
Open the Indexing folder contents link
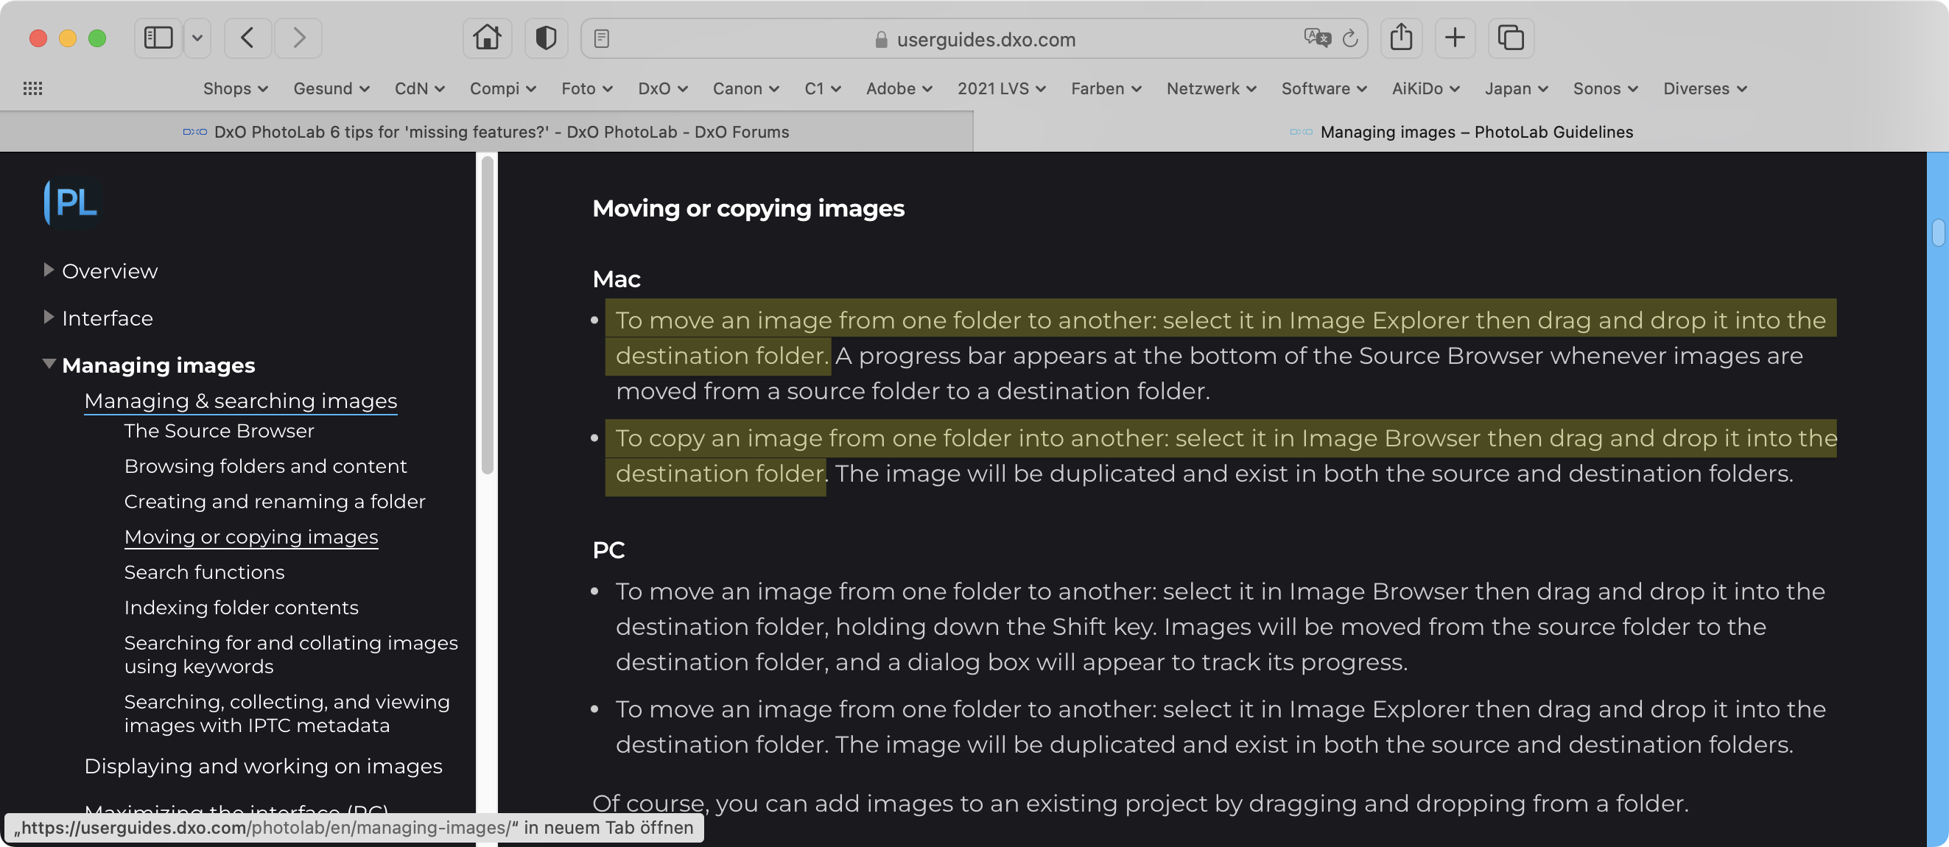pos(241,608)
